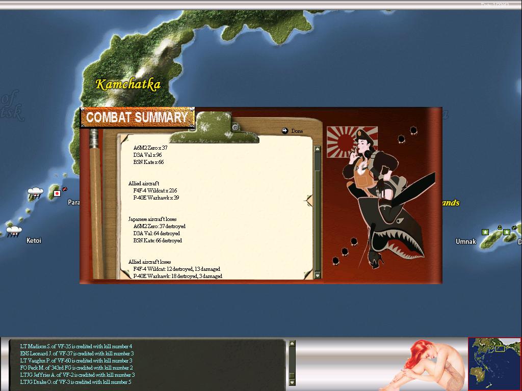The image size is (522, 391).
Task: Click 'B5N Kate: 66 destroyed' line
Action: (158, 241)
